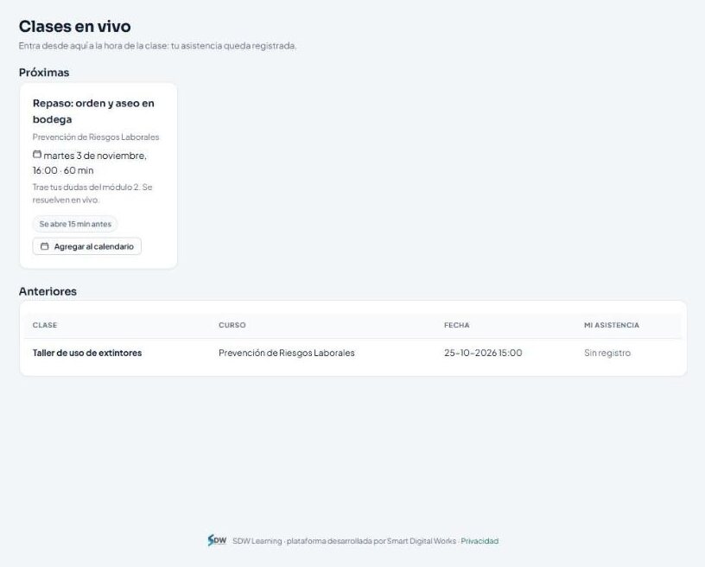Click the date "25-10-2026 15:00"
This screenshot has height=567, width=705.
coord(483,353)
